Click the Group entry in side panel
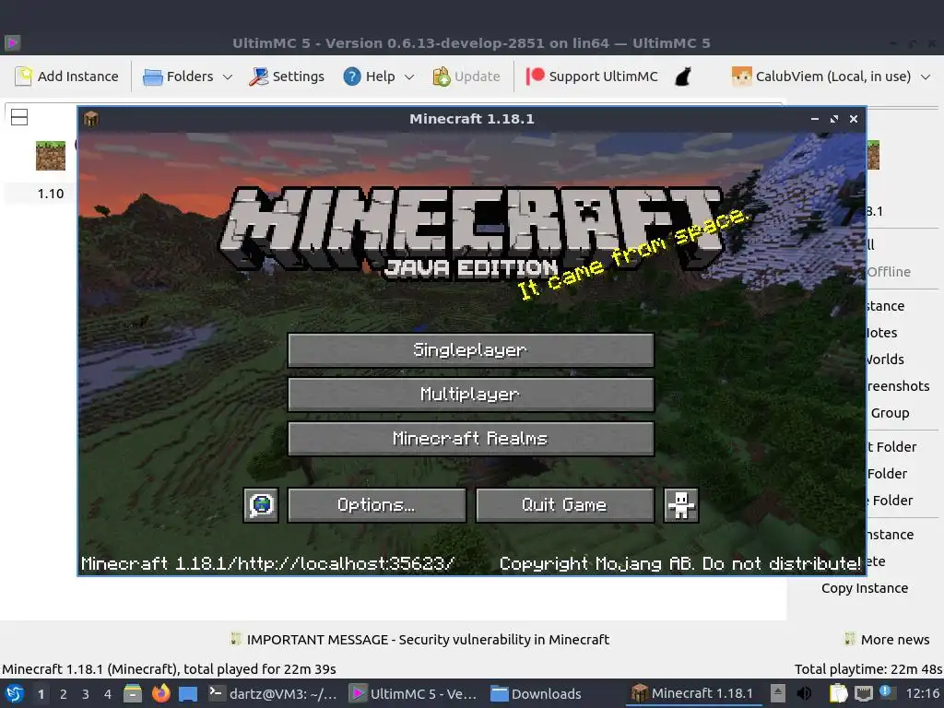Screen dimensions: 944x708 [890, 413]
